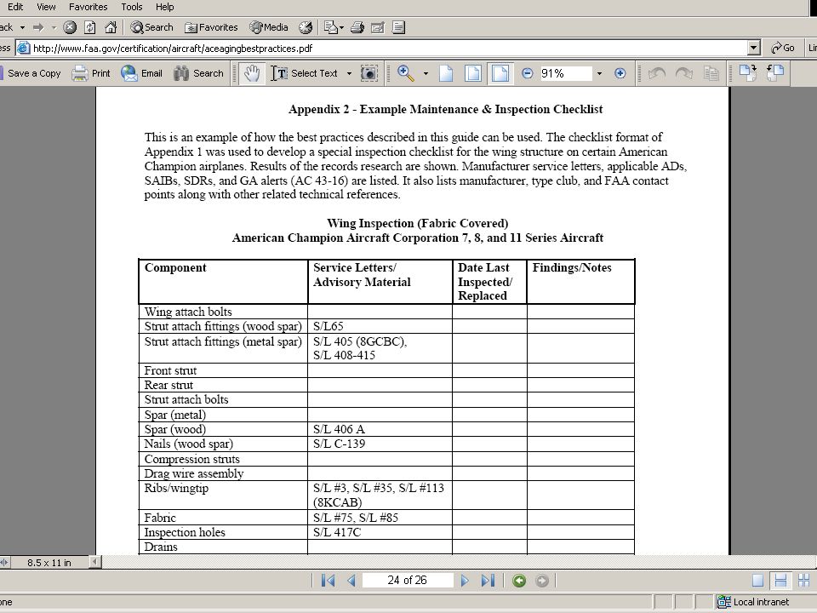The width and height of the screenshot is (817, 613).
Task: Click the 91% zoom percentage field
Action: tap(566, 73)
